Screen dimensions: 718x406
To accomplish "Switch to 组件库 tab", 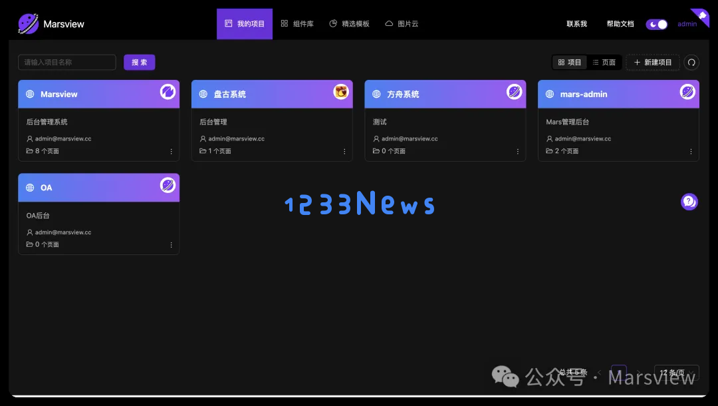I will 297,24.
